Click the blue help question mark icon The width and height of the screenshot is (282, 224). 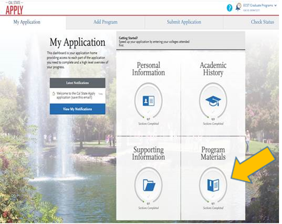[x=230, y=8]
